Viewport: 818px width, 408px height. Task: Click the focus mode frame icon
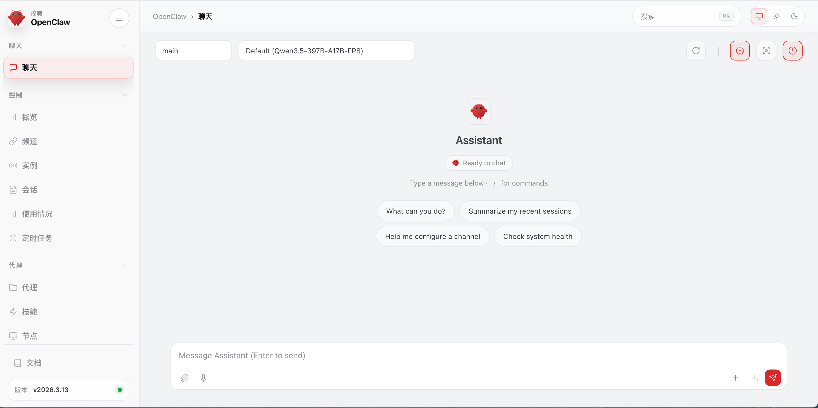tap(766, 51)
